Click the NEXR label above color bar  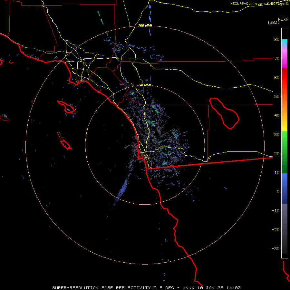[x=283, y=19]
